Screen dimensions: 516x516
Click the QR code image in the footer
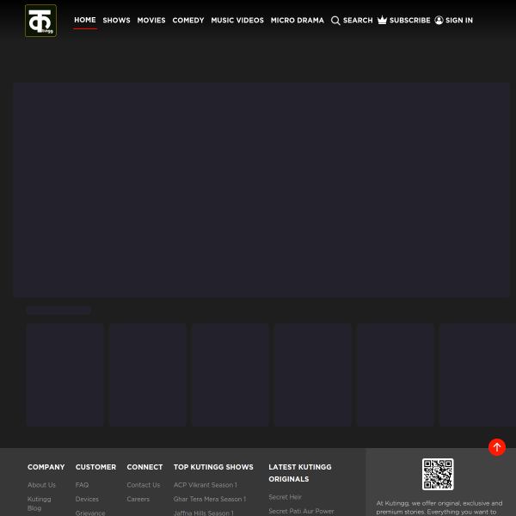[x=438, y=474]
